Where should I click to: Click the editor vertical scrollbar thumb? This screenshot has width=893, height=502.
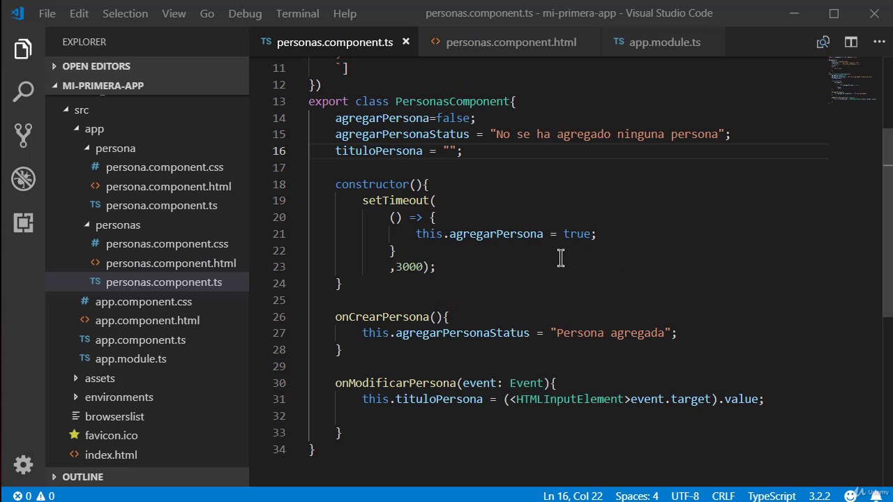pos(887,223)
